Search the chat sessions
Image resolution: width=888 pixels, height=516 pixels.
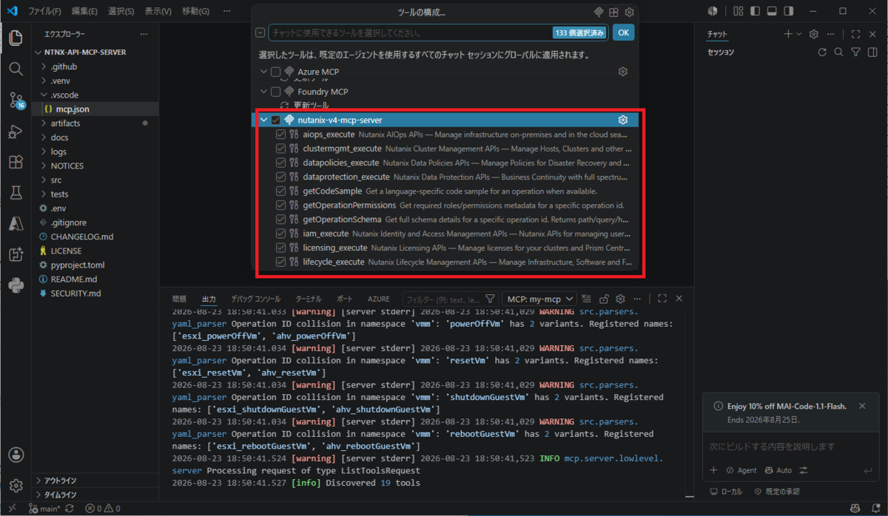[x=838, y=52]
